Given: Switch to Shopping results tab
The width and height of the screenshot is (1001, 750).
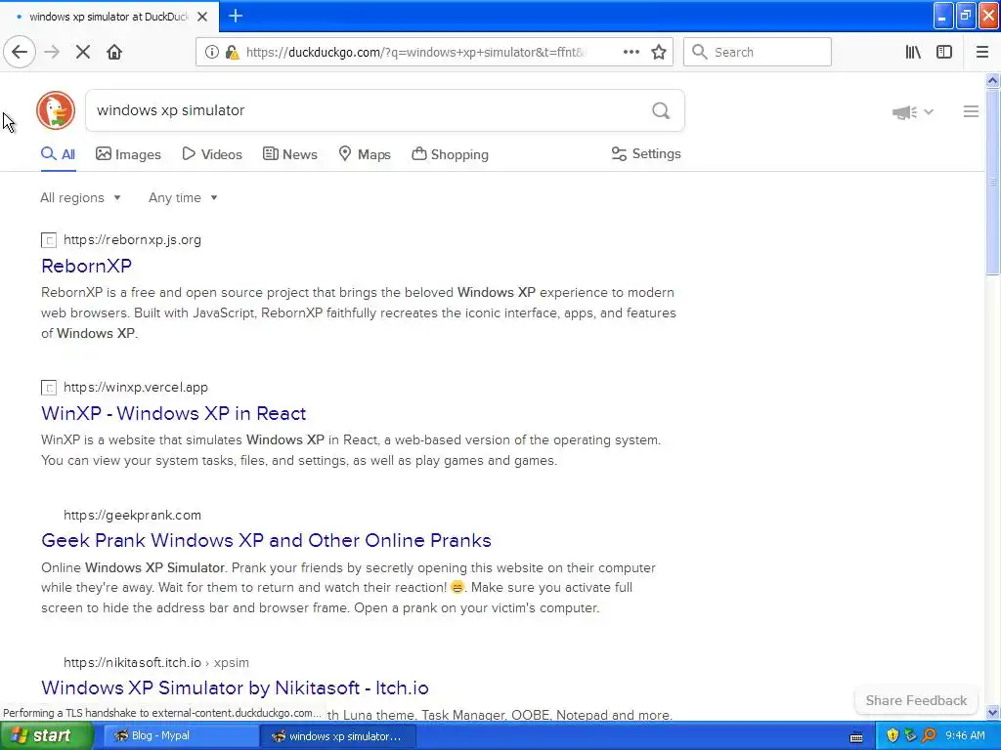Looking at the screenshot, I should point(450,154).
